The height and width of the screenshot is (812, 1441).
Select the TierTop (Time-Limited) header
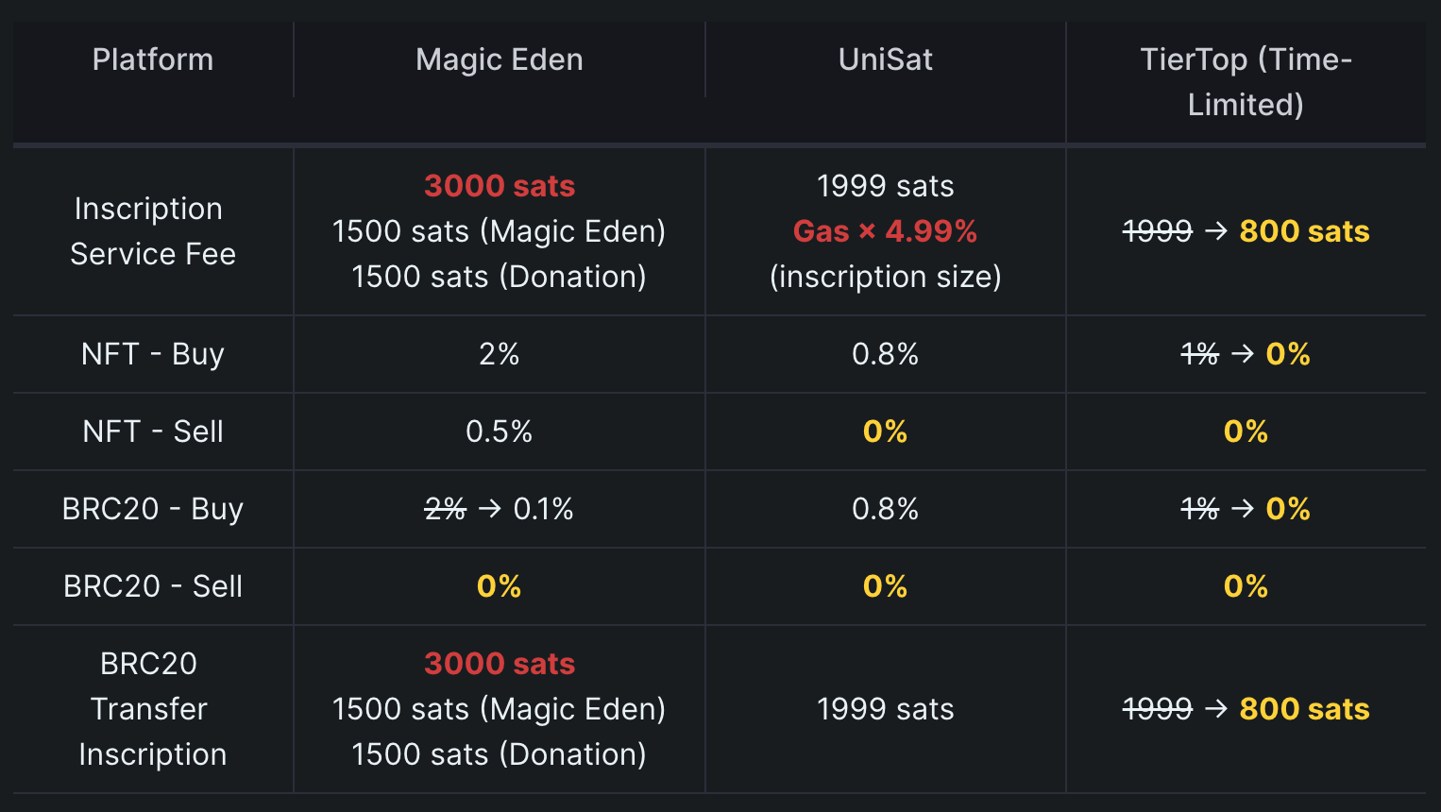pyautogui.click(x=1246, y=82)
